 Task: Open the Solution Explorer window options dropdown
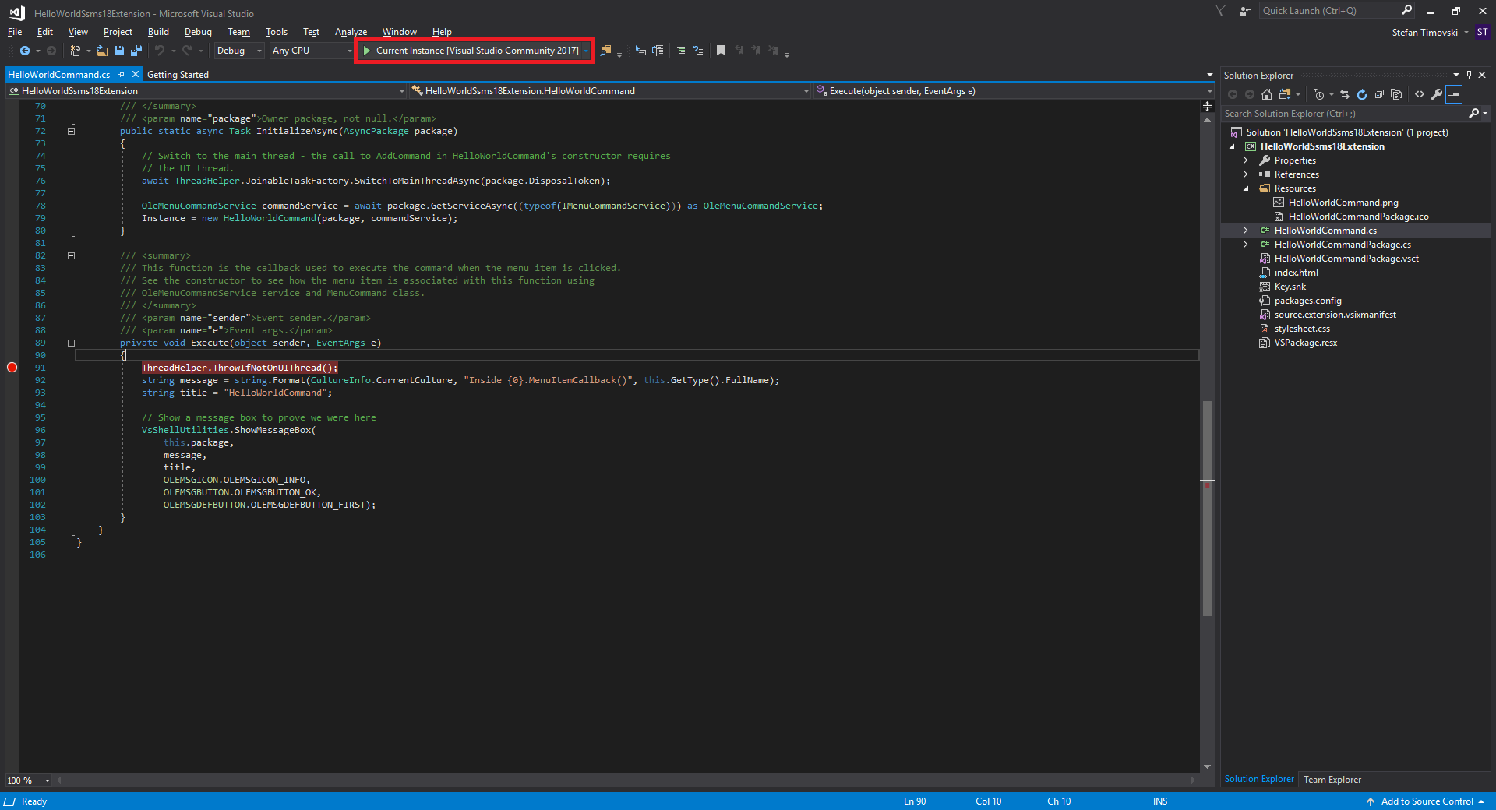[1455, 76]
